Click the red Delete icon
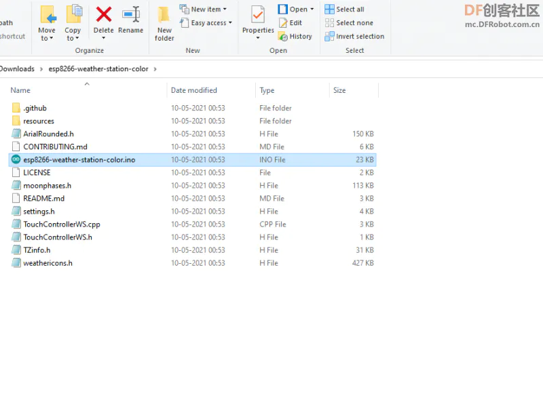Viewport: 543px width, 415px height. [104, 14]
